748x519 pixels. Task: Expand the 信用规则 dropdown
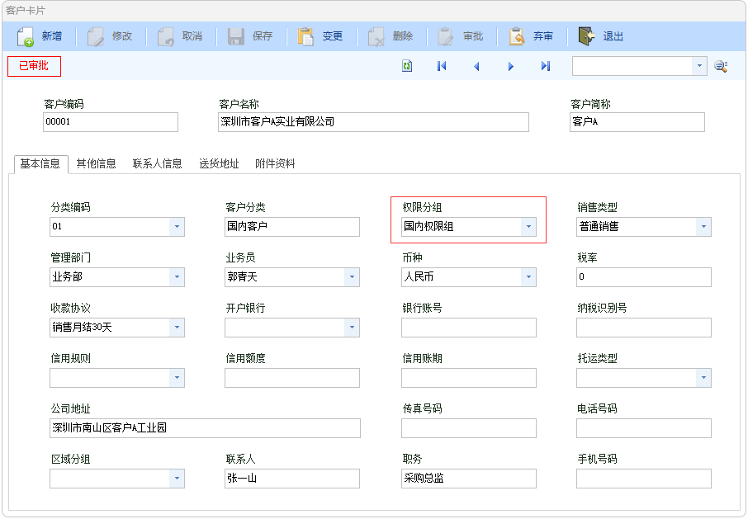(177, 378)
